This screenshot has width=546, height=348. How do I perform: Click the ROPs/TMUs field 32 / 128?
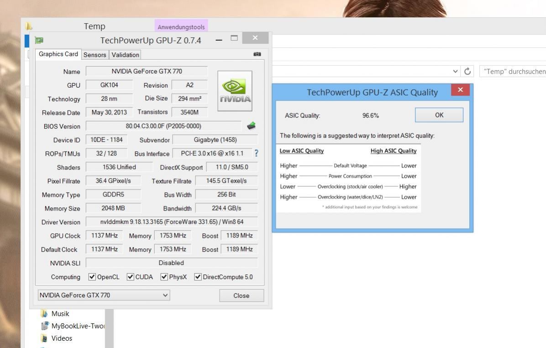pos(106,153)
